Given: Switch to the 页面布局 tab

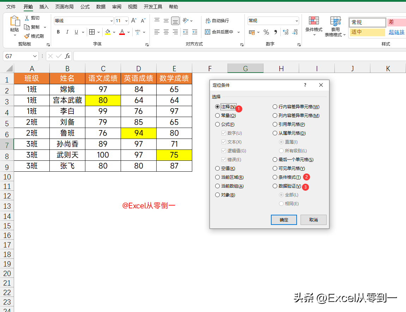Looking at the screenshot, I should point(65,7).
